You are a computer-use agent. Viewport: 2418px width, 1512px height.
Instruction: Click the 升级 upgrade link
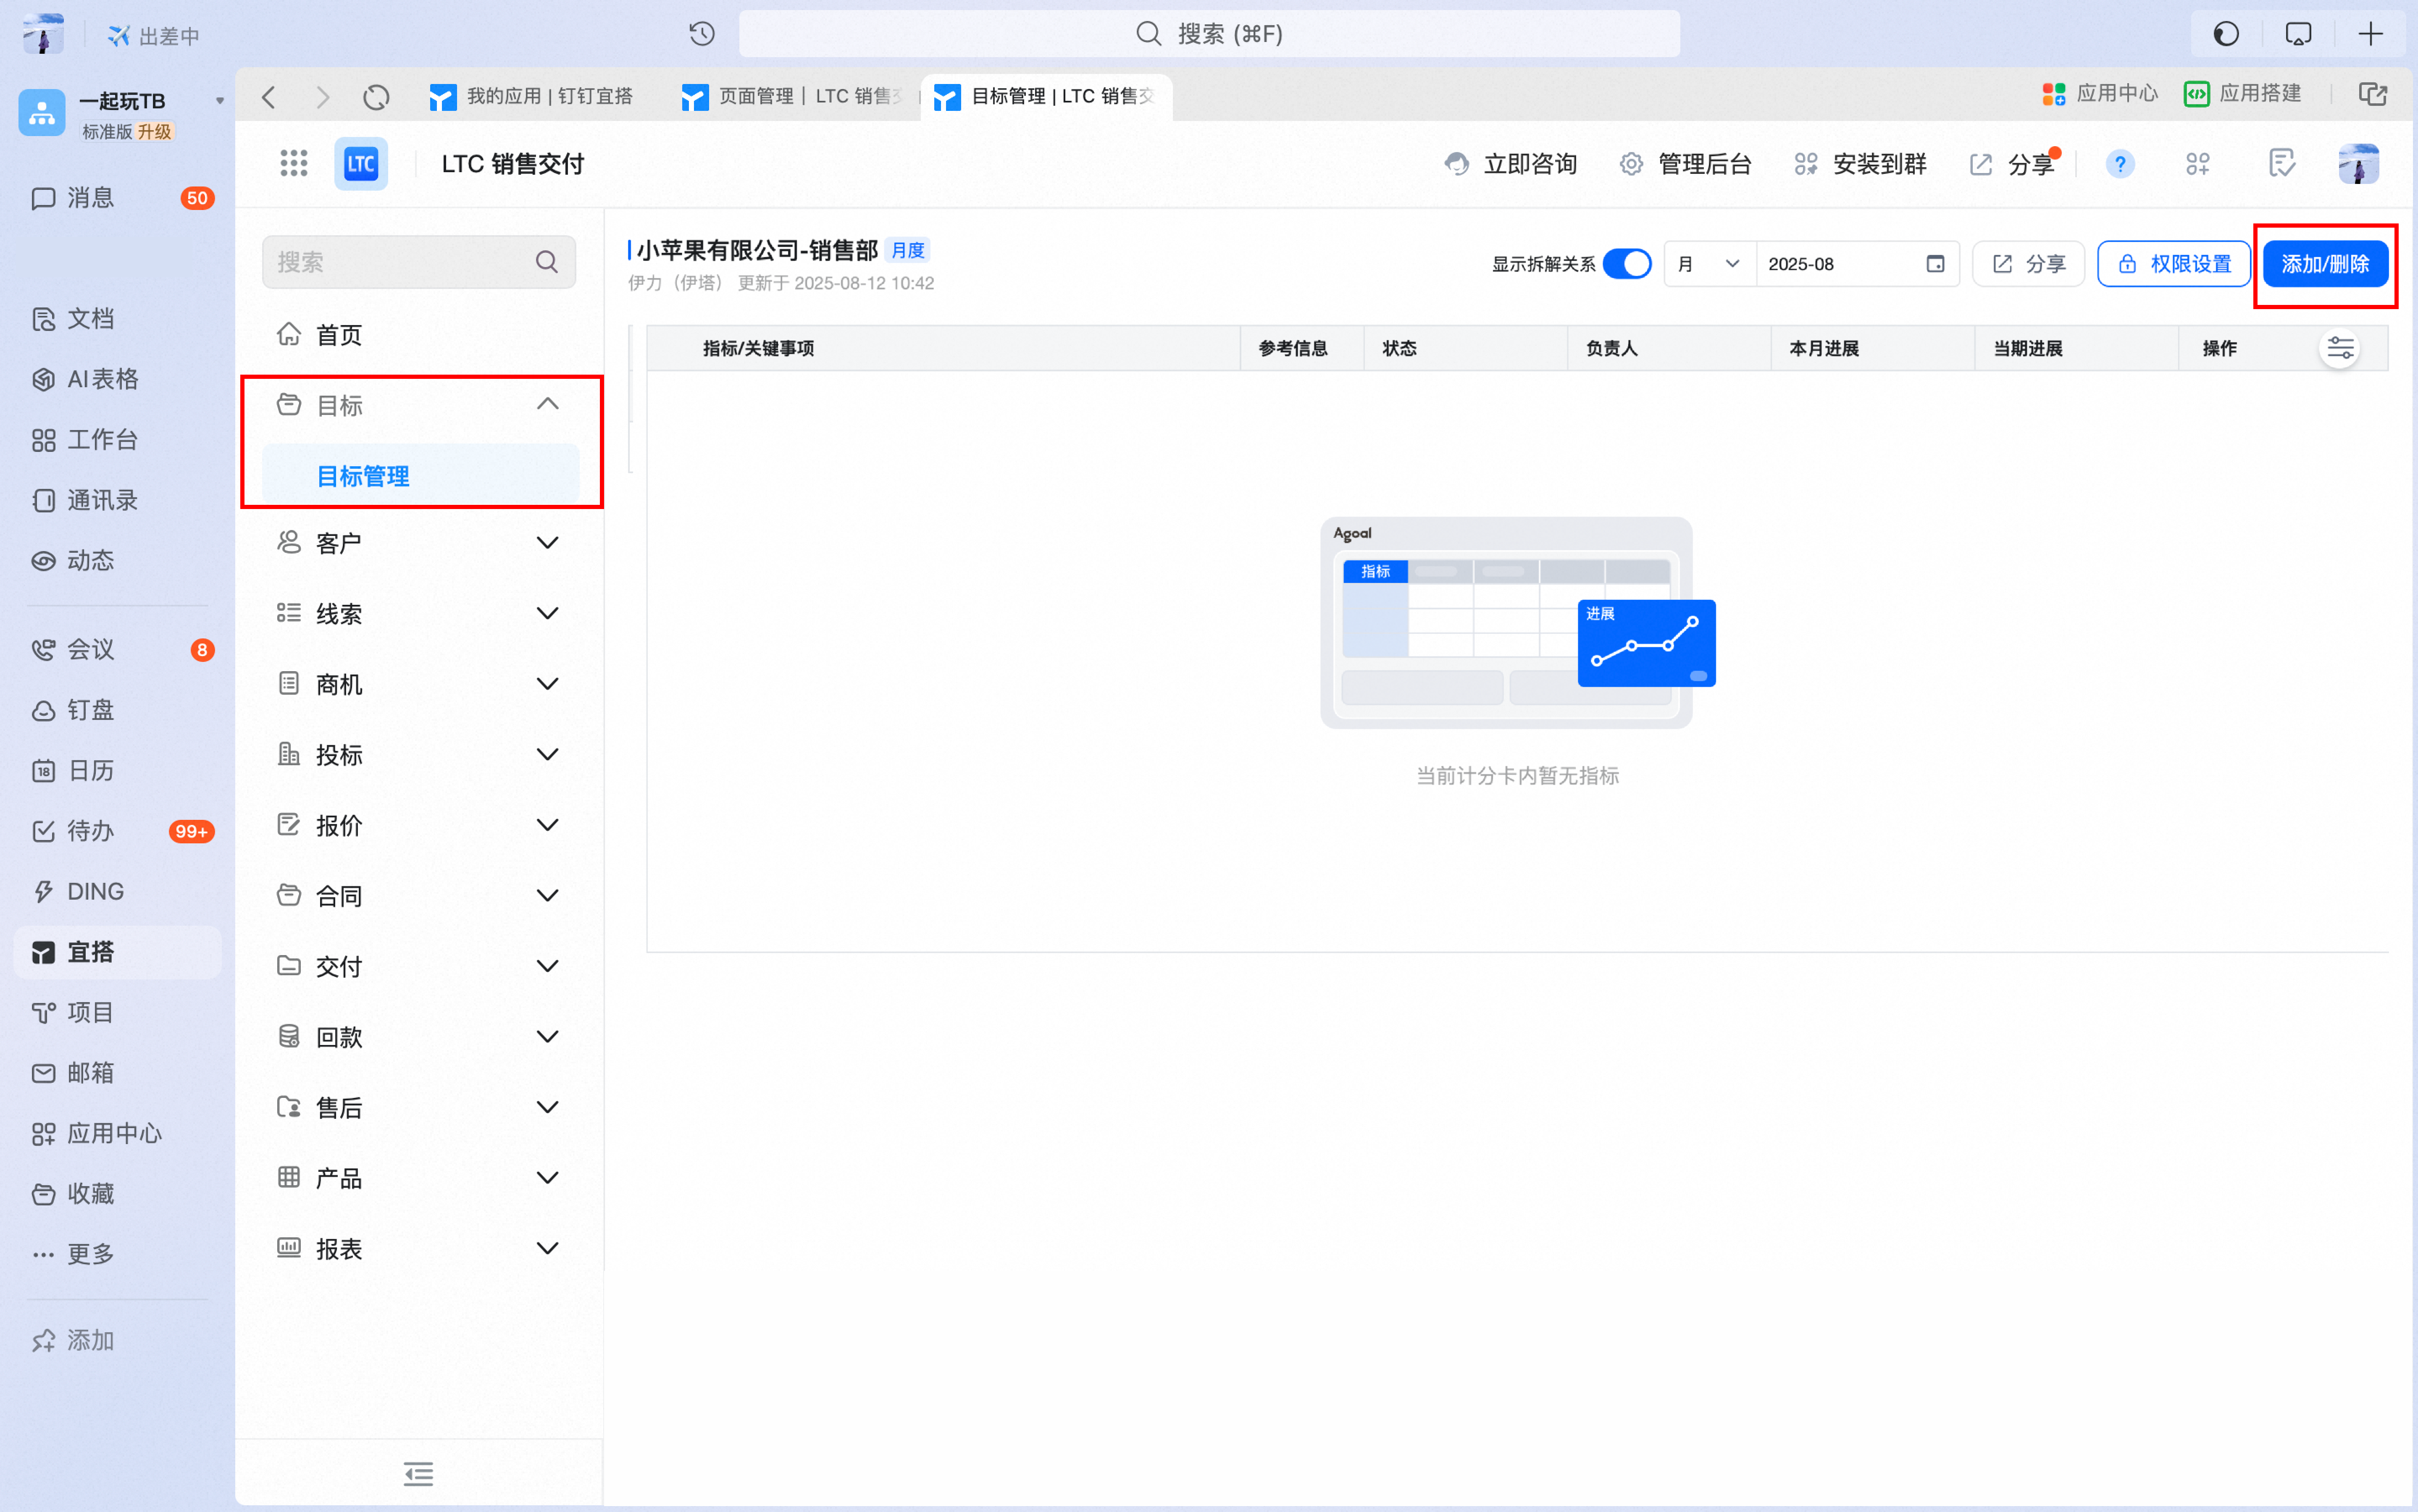point(155,132)
